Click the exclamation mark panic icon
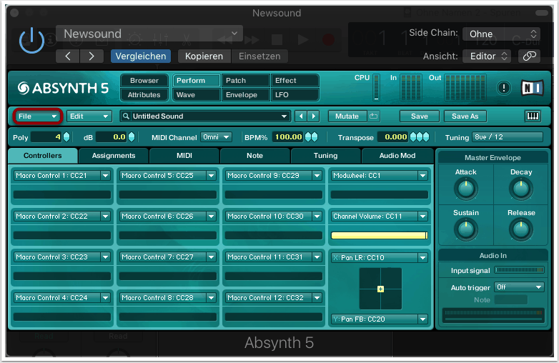559x363 pixels. click(504, 88)
